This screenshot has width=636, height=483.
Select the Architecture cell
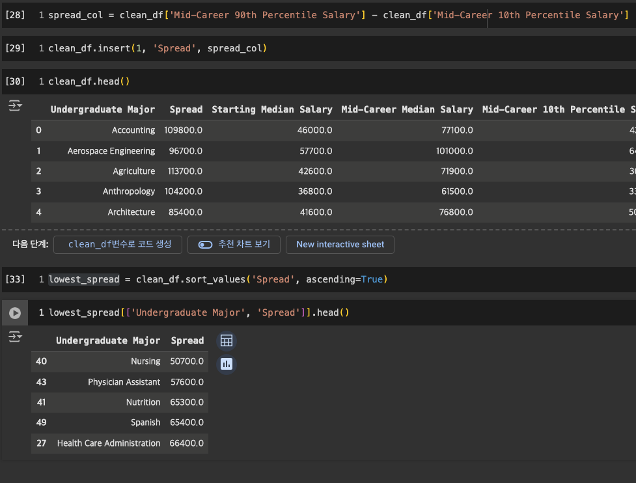[x=131, y=212]
